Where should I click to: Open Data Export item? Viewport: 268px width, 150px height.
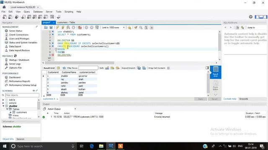(x=15, y=46)
